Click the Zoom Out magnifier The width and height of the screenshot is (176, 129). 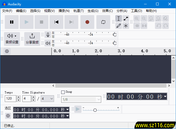pyautogui.click(x=144, y=19)
